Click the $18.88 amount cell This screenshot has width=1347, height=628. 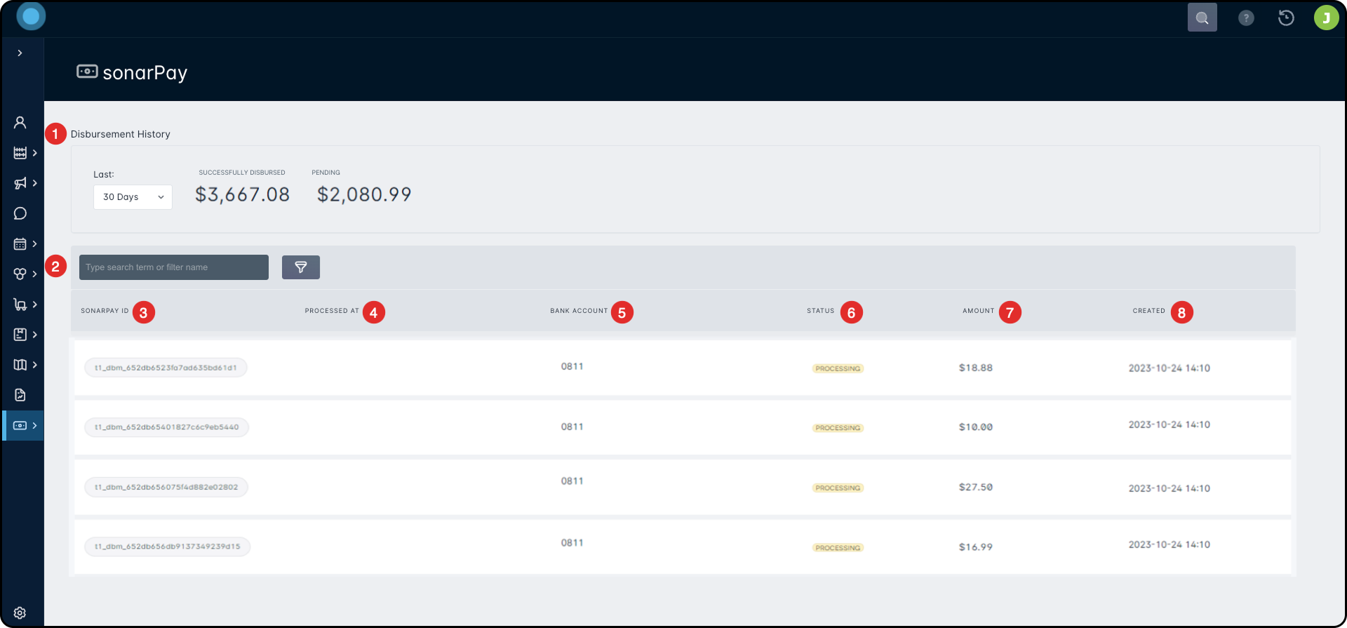pyautogui.click(x=976, y=368)
